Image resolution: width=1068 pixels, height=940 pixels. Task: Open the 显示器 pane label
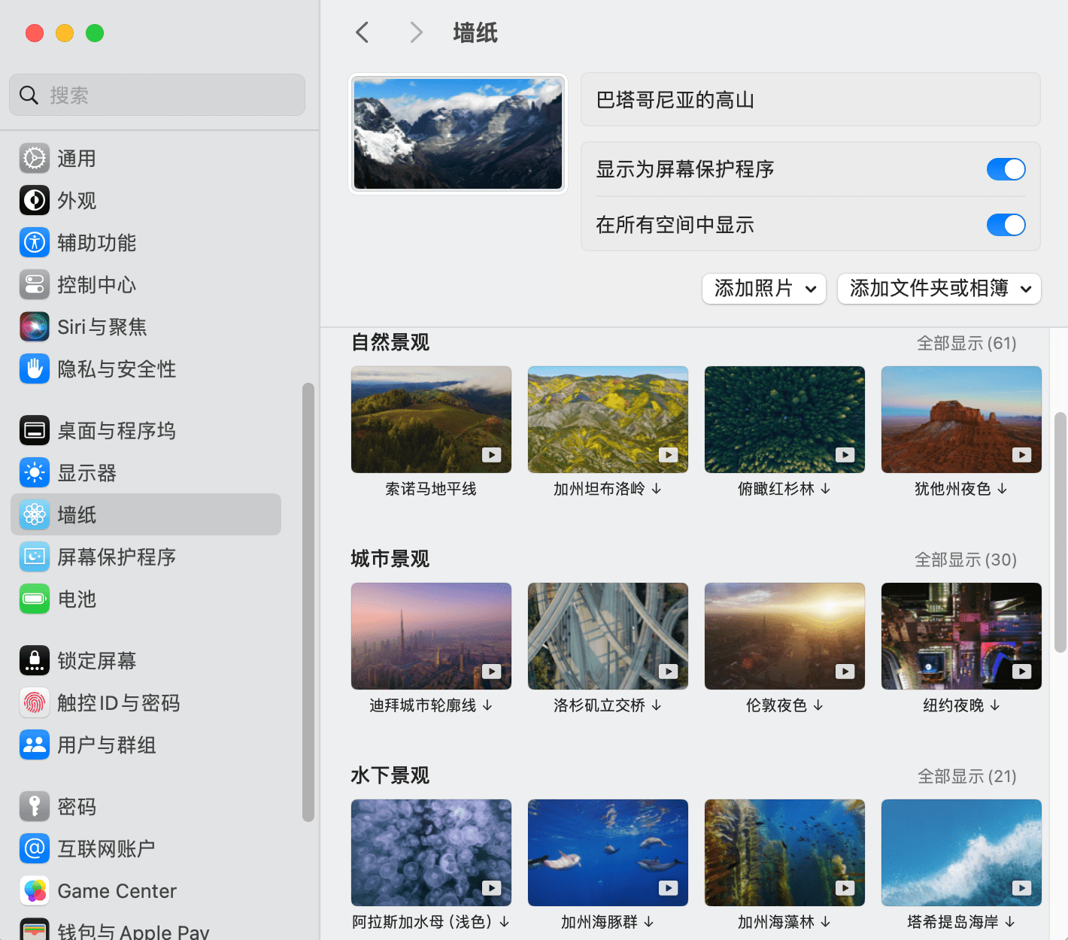pos(87,473)
